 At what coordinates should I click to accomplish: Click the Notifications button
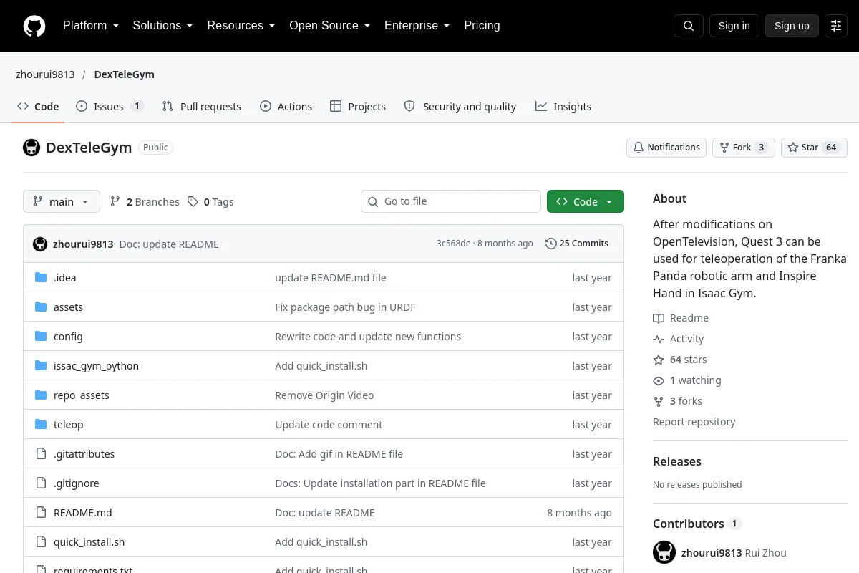(x=666, y=148)
